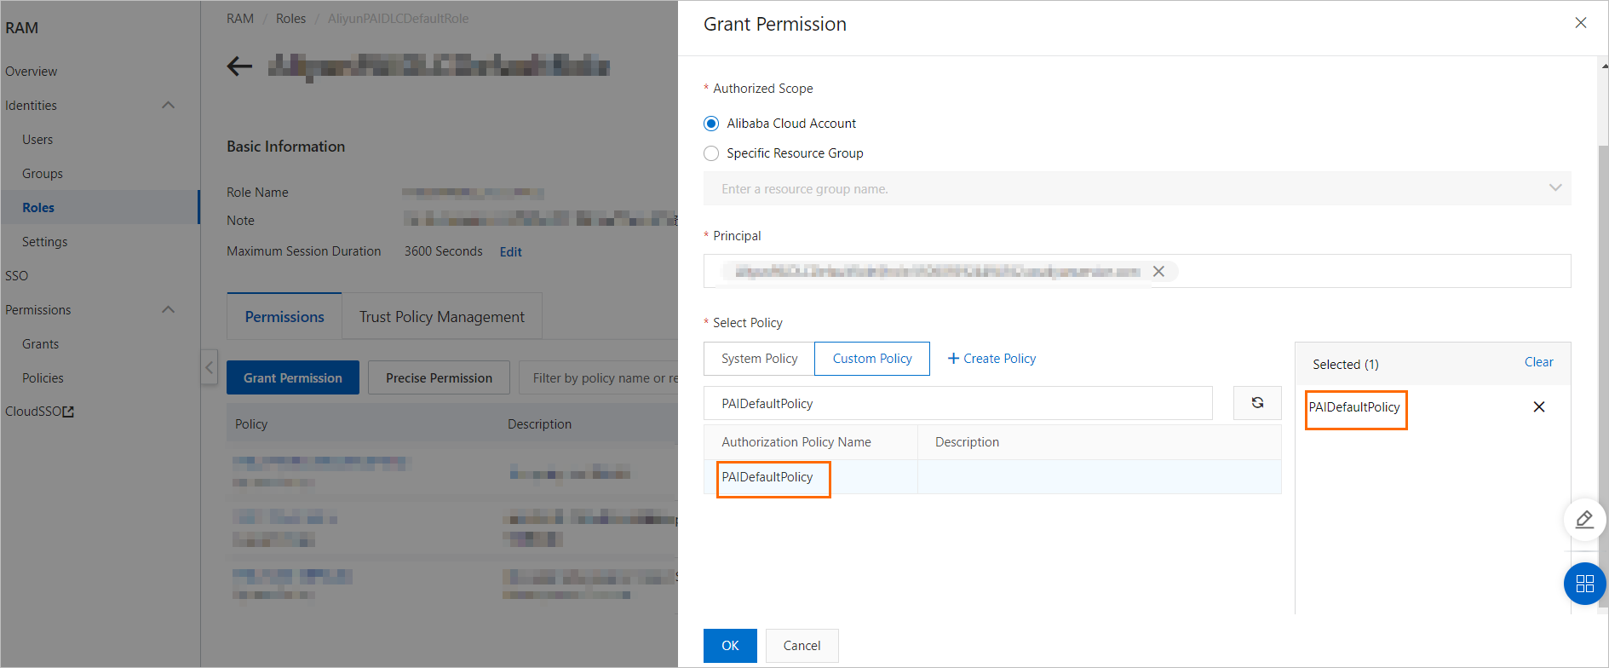
Task: Click OK to confirm the grant
Action: (730, 646)
